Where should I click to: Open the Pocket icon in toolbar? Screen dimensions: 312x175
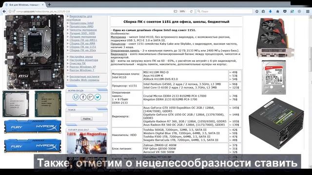pos(285,12)
